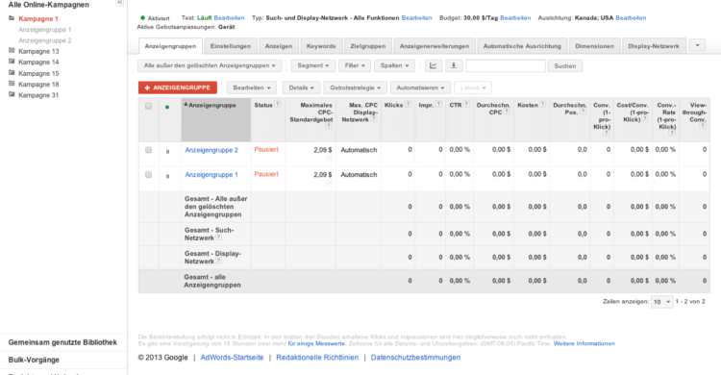This screenshot has height=375, width=721.
Task: Click Bearbeiten link next to Budget
Action: coord(515,18)
